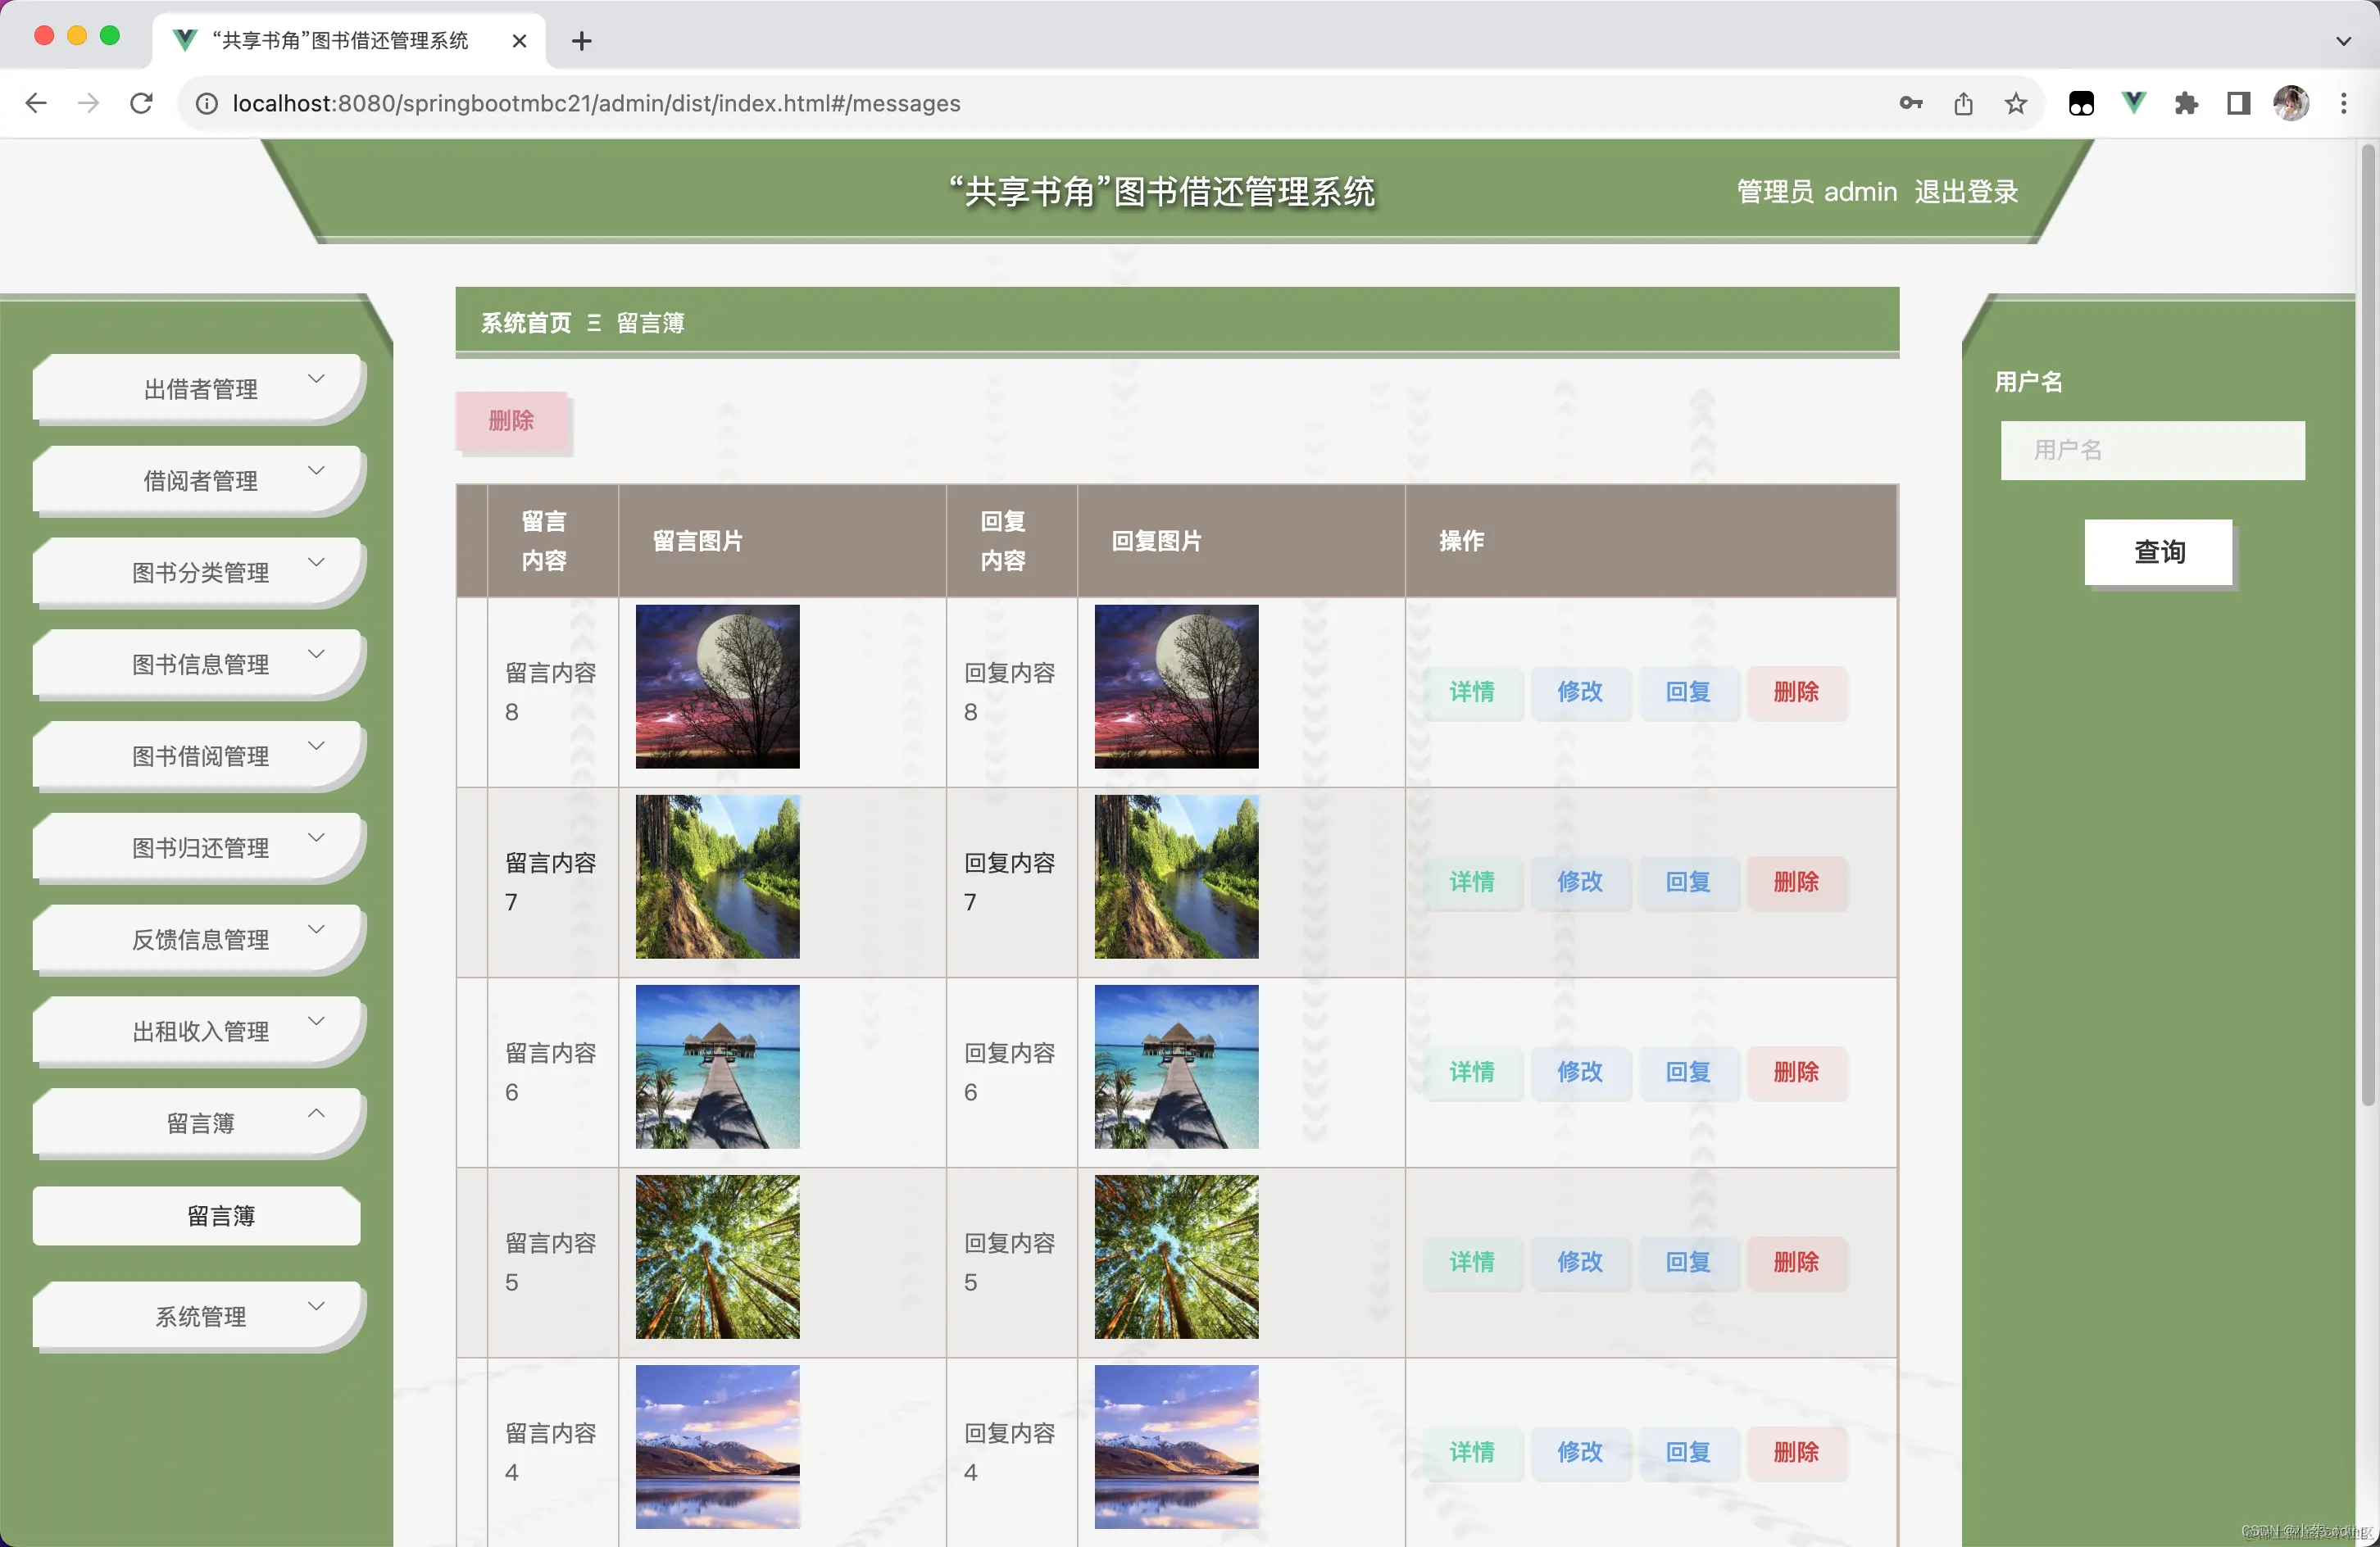The width and height of the screenshot is (2380, 1547).
Task: Click the 查询 button
Action: [x=2157, y=552]
